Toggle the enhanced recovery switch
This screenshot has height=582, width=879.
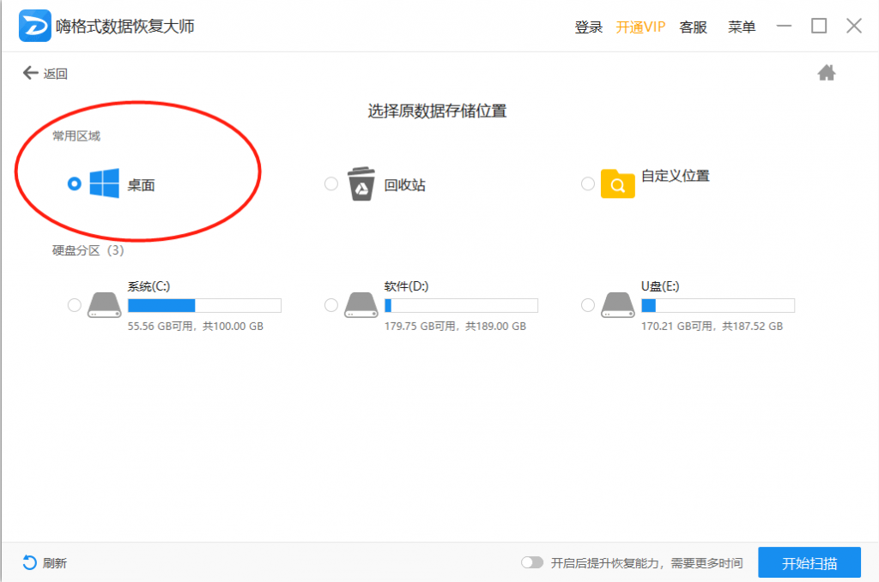(x=532, y=562)
